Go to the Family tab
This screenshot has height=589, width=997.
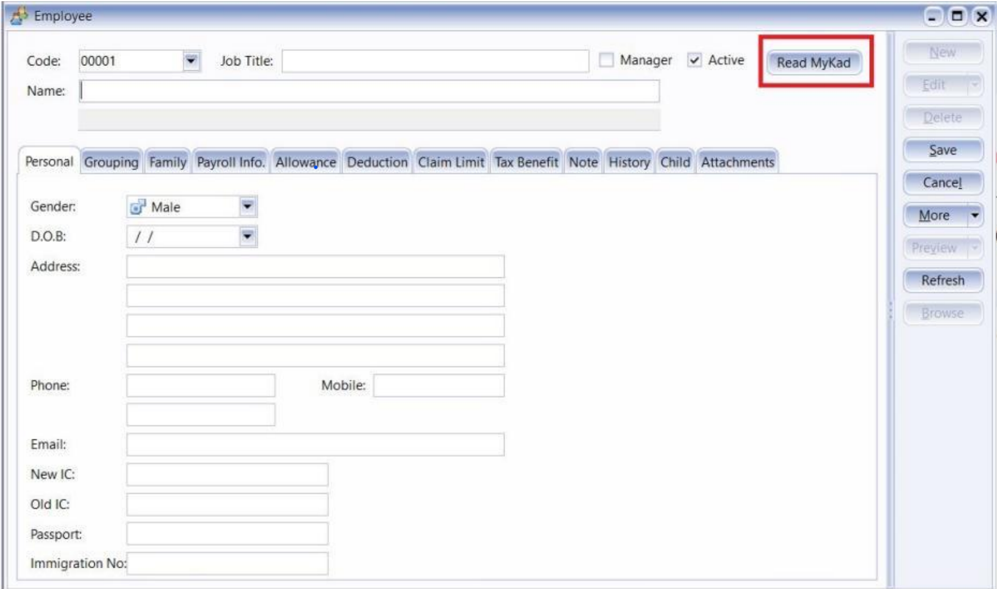168,163
